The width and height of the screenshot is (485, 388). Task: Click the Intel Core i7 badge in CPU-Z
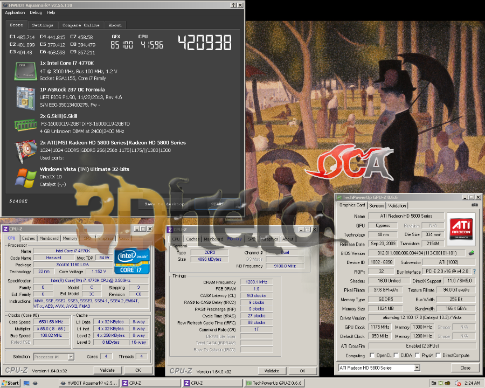[x=132, y=261]
